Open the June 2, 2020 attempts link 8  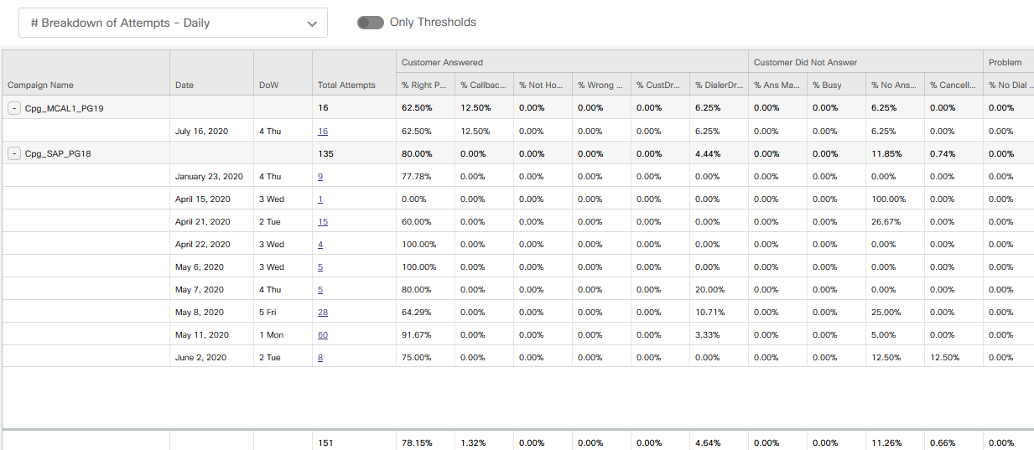(320, 358)
